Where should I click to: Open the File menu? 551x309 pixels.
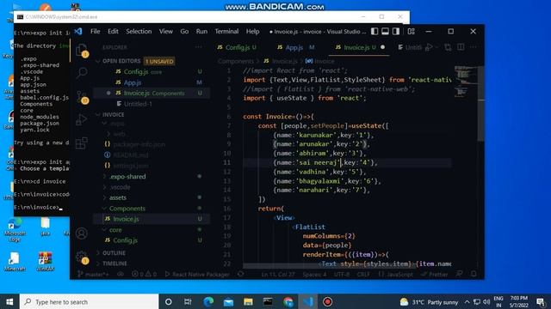click(x=96, y=32)
